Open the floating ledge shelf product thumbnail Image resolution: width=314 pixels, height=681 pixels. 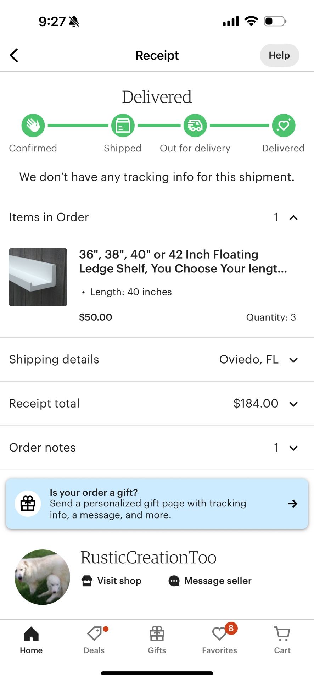38,277
